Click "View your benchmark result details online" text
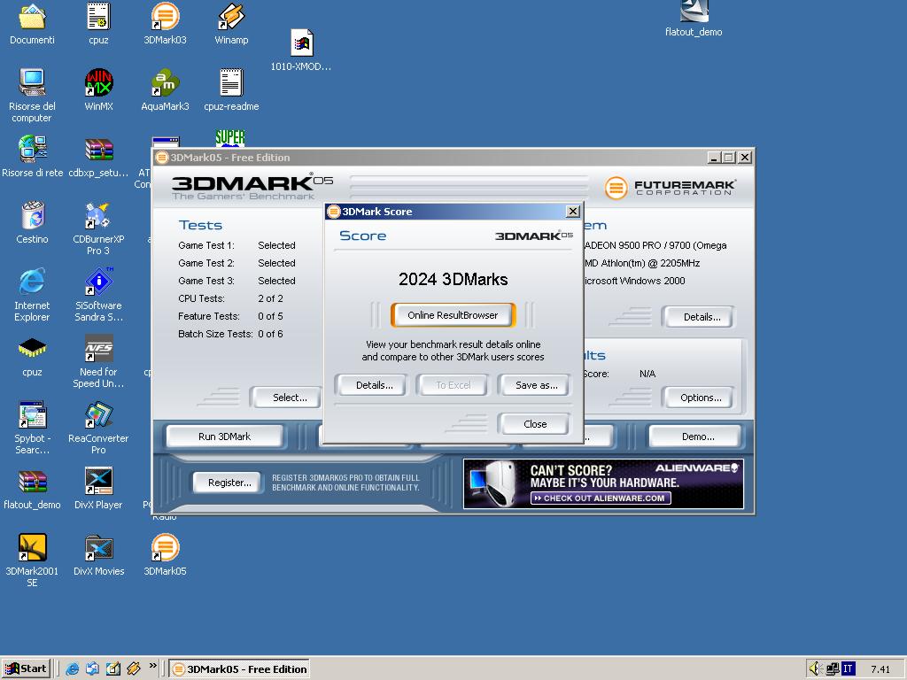This screenshot has width=907, height=680. coord(453,344)
